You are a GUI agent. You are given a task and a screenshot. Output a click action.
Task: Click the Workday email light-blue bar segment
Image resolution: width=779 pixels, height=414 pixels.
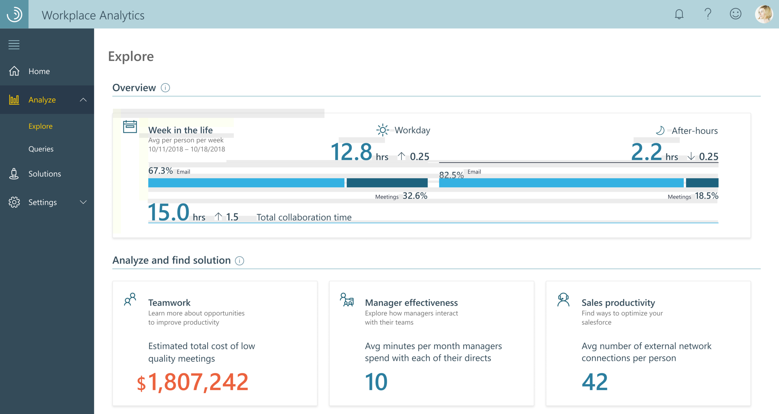point(246,183)
